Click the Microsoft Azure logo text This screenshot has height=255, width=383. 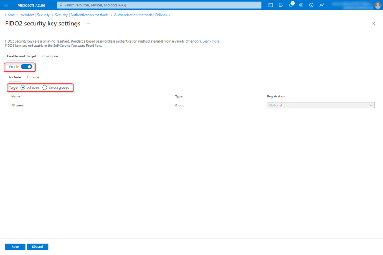point(31,5)
